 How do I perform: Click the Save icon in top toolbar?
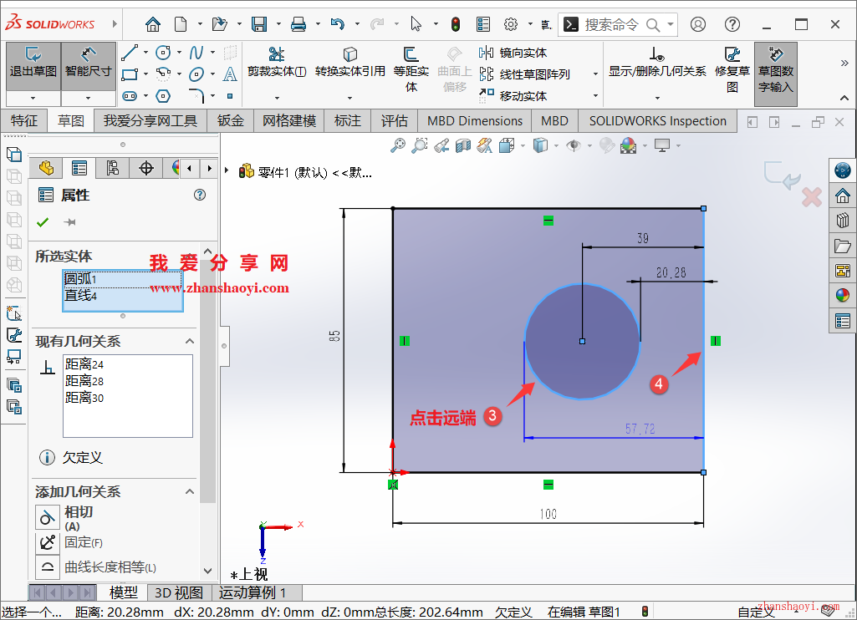[259, 24]
